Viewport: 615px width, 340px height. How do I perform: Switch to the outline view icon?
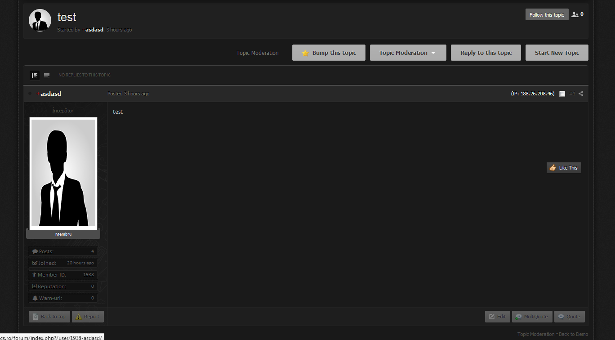click(x=47, y=76)
